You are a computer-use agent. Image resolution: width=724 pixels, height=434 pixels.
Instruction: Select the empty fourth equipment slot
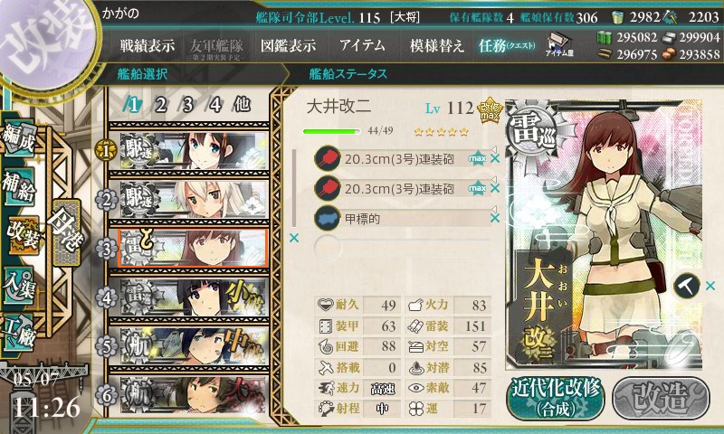click(x=402, y=247)
